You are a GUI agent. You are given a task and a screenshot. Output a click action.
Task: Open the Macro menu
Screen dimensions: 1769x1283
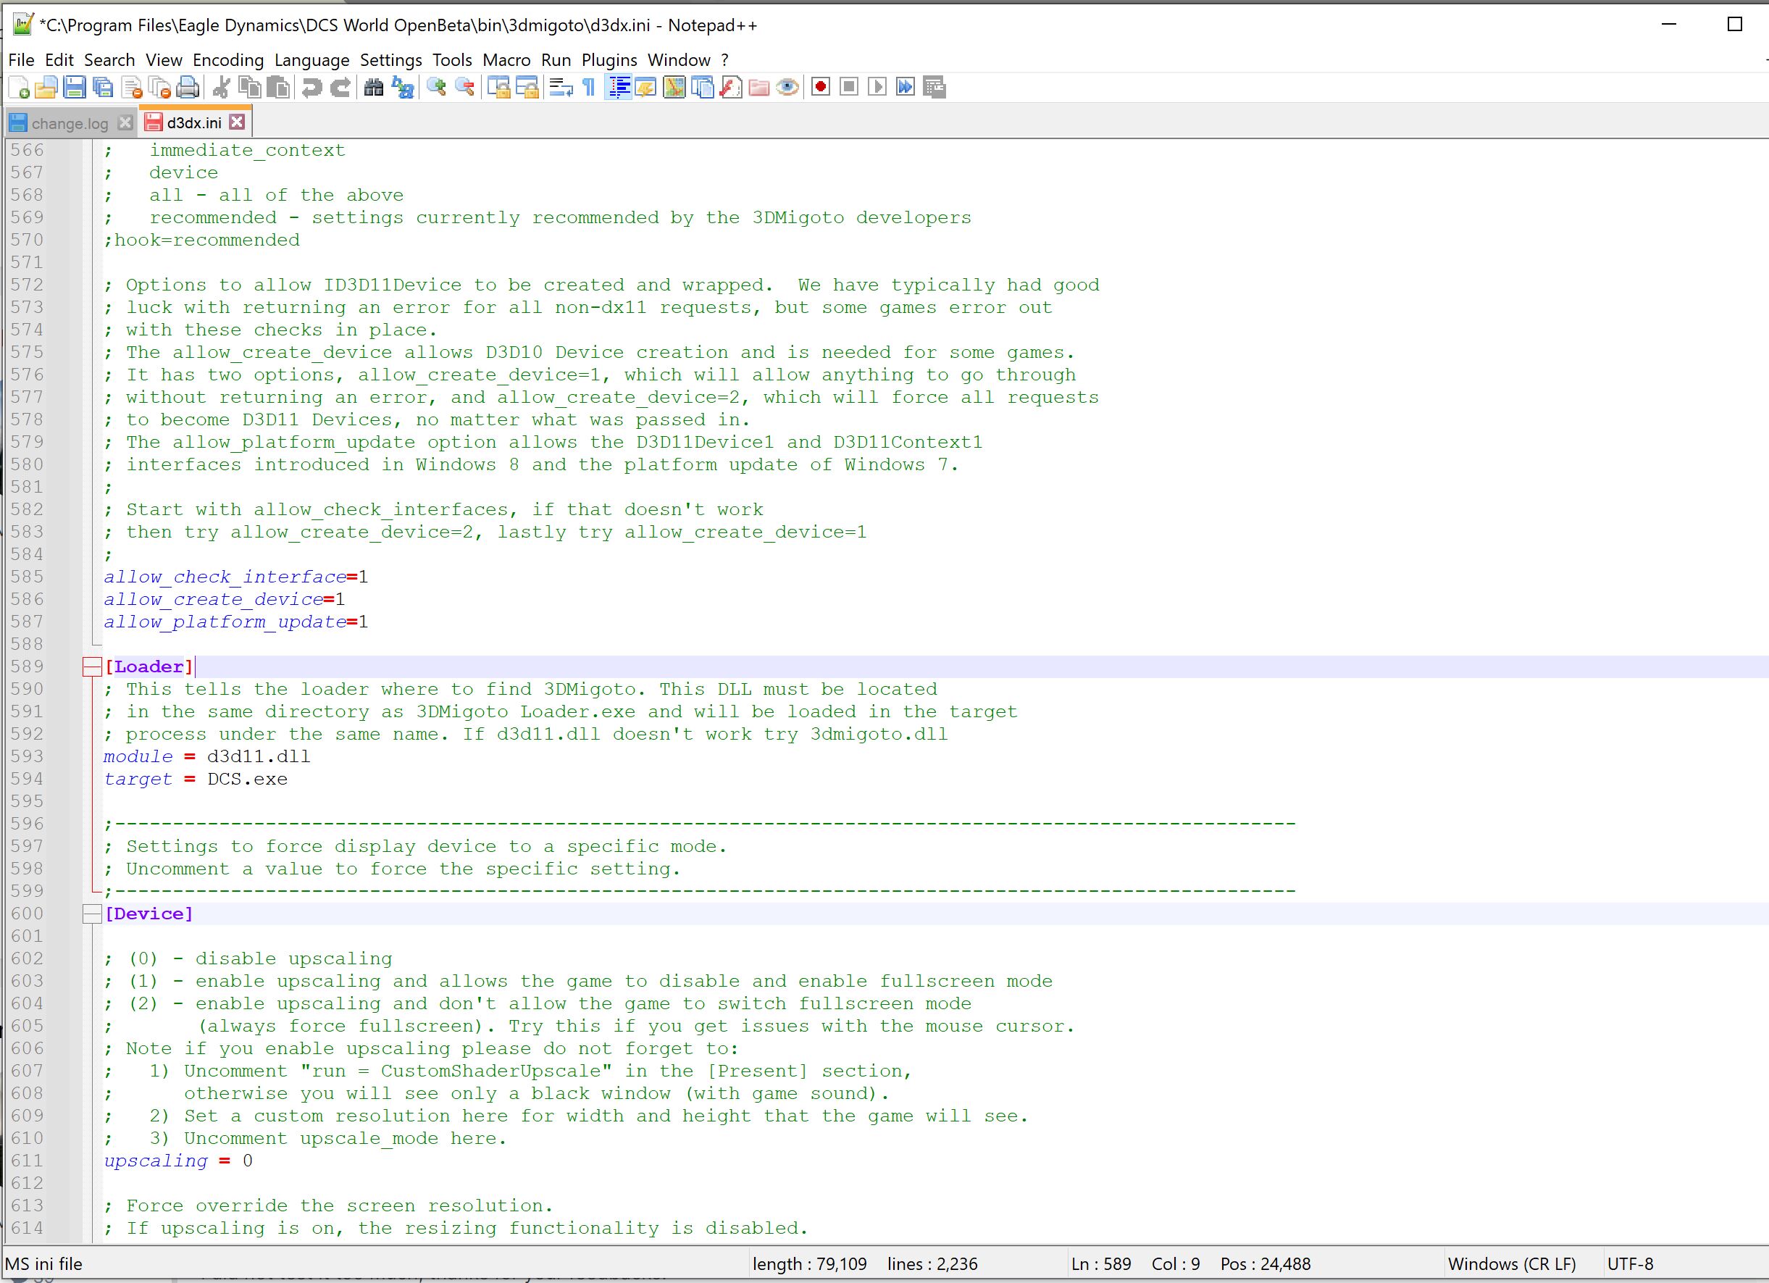(x=506, y=60)
